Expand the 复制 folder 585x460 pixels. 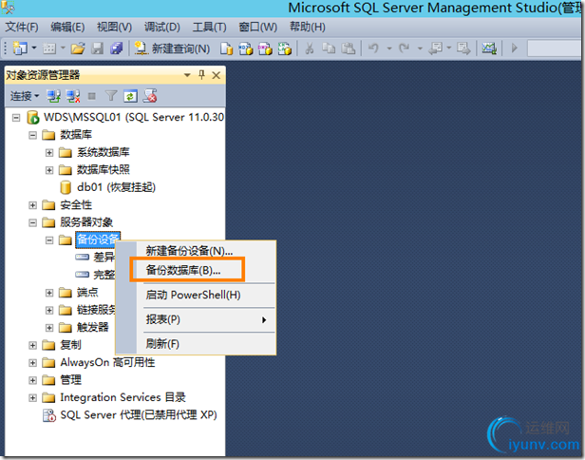coord(33,345)
